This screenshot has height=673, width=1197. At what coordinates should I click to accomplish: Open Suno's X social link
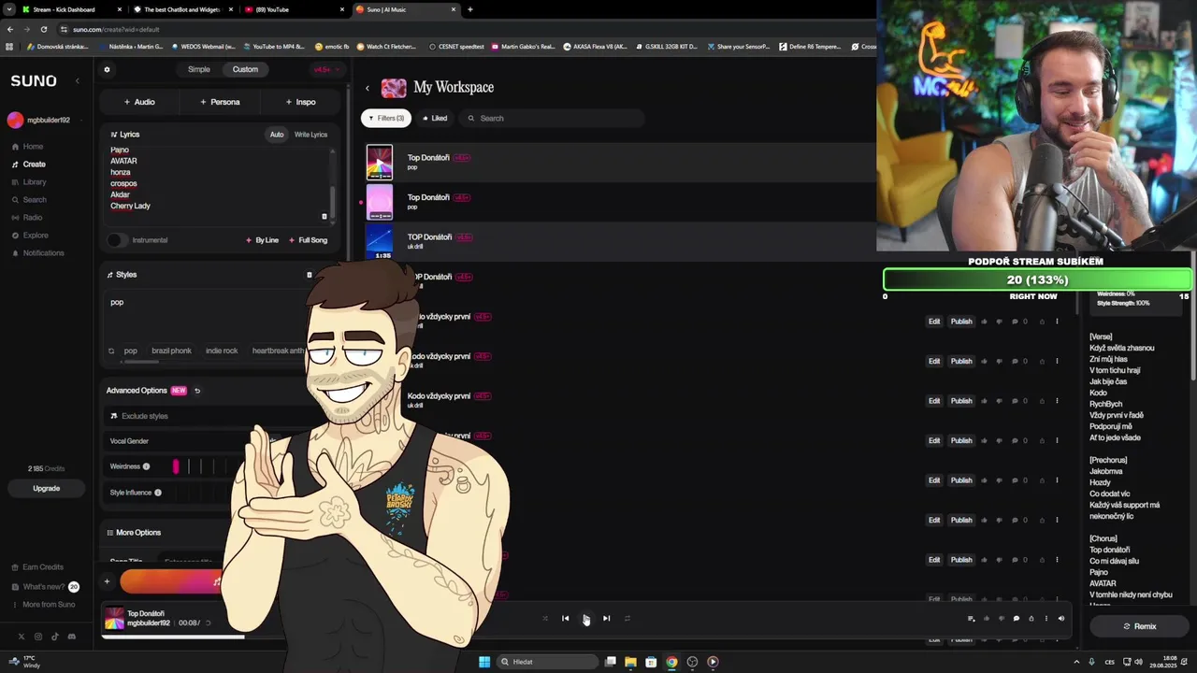pos(22,637)
